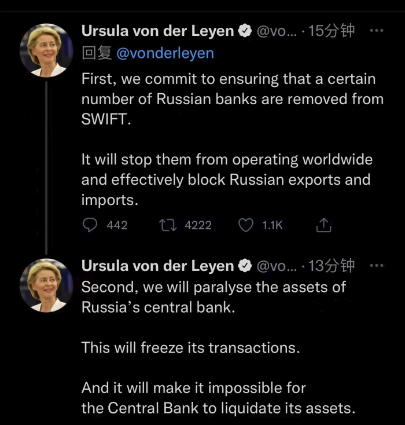
Task: Click the 13分钟 timestamp on second tweet
Action: [x=332, y=266]
